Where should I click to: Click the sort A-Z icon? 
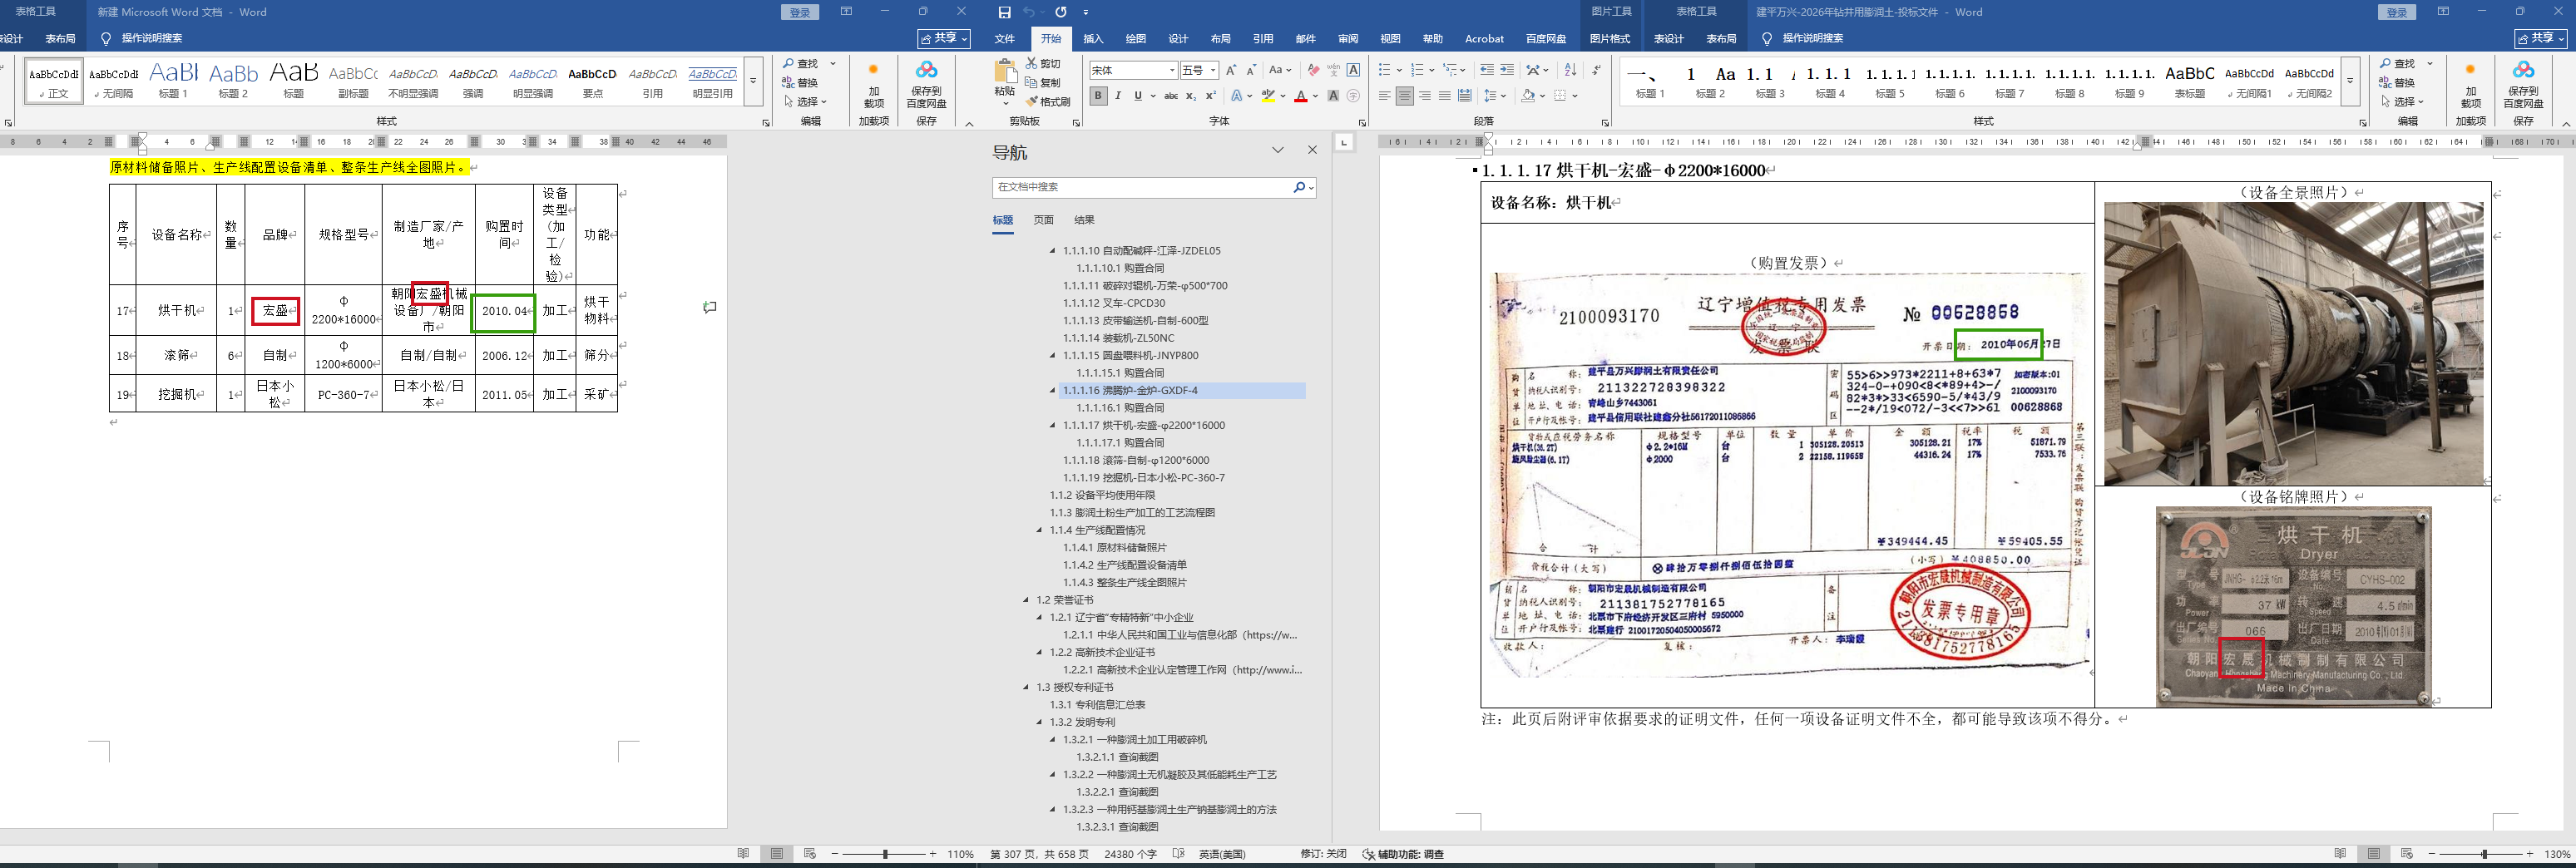click(x=1570, y=70)
